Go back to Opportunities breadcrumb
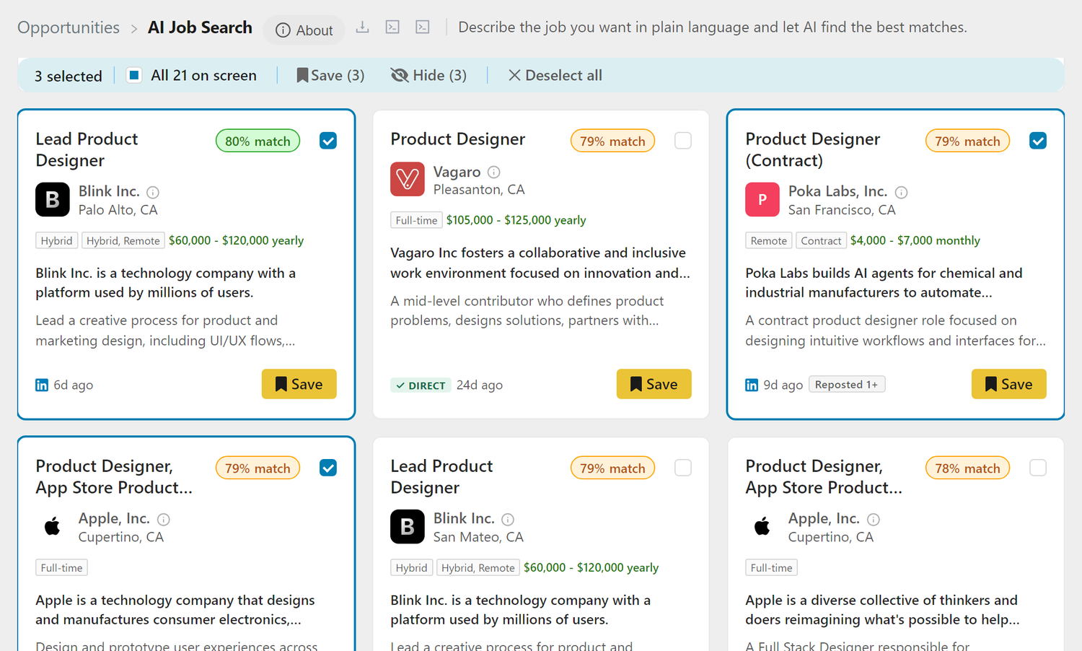 69,27
